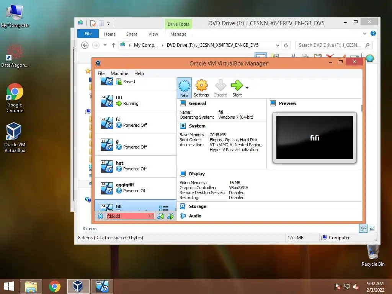This screenshot has width=392, height=294.
Task: Click the Windows 7 VM taskbar button
Action: 102,286
